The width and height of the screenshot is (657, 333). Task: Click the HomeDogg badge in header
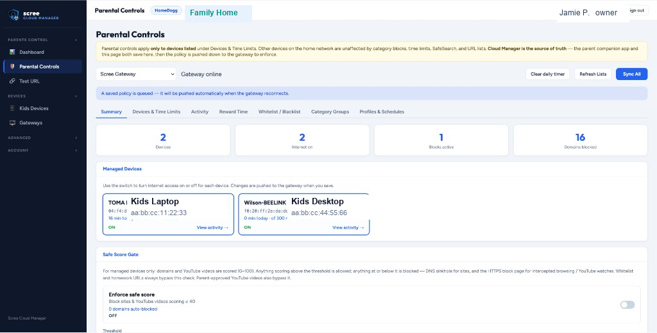[x=166, y=10]
